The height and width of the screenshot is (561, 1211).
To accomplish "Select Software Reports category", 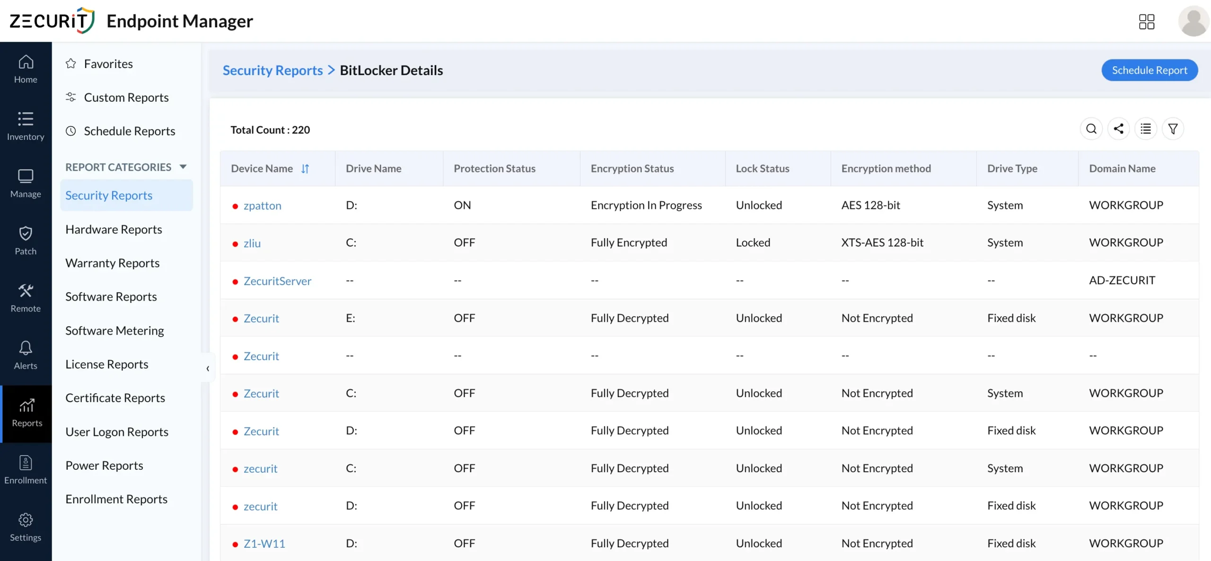I will click(x=111, y=296).
